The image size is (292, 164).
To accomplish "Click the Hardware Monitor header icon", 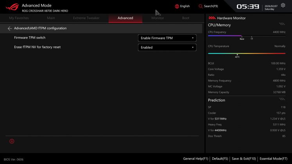I will tap(212, 18).
